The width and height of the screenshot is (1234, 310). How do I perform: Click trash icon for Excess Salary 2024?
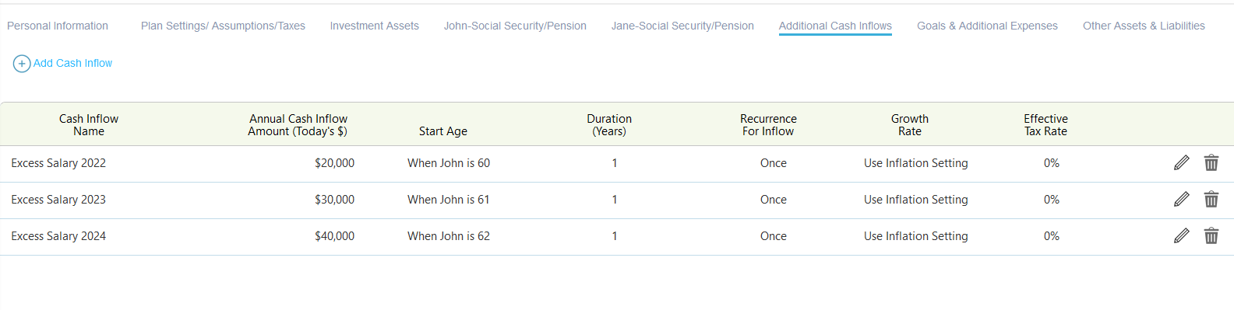point(1211,235)
